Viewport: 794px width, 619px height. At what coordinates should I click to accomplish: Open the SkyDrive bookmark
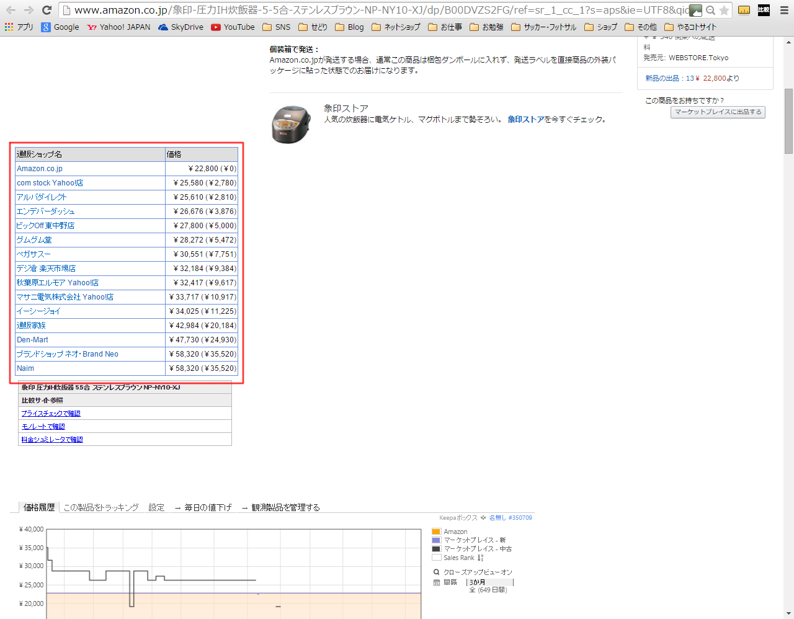(x=181, y=27)
